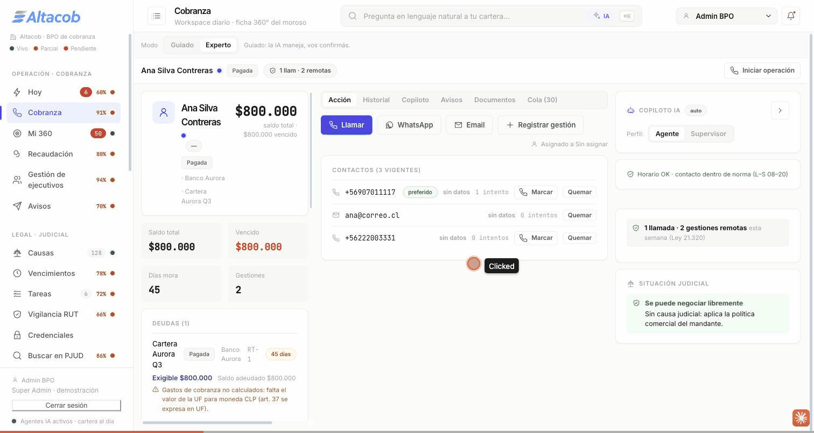Switch mode to Experto

tap(218, 45)
